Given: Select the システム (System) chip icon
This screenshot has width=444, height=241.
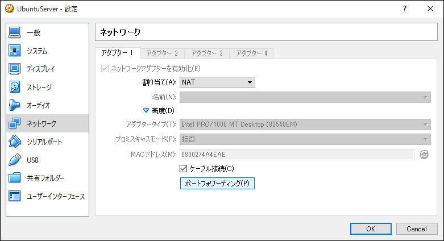Looking at the screenshot, I should point(15,51).
